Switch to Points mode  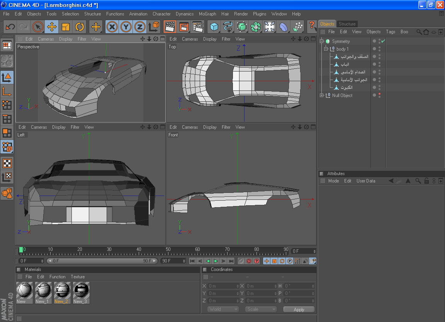point(7,106)
